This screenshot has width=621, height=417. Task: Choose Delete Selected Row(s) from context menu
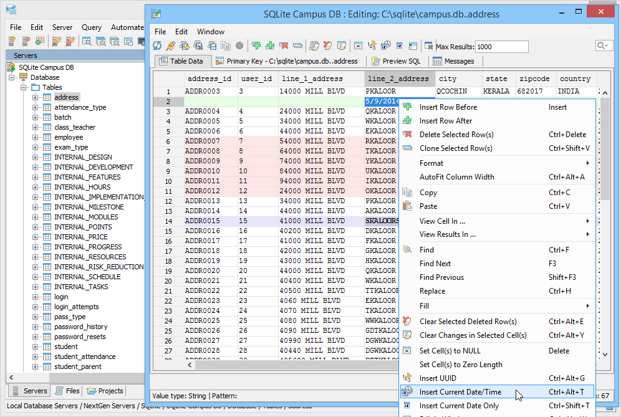point(497,135)
